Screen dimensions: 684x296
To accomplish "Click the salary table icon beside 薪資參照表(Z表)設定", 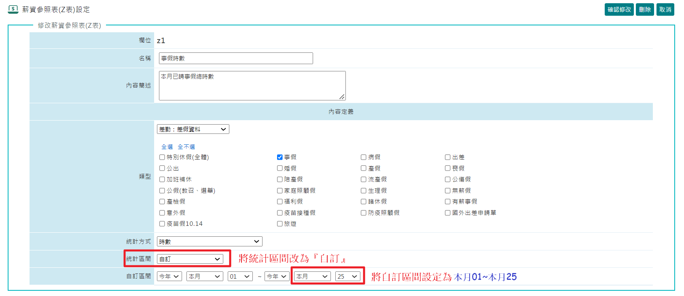I will click(13, 9).
